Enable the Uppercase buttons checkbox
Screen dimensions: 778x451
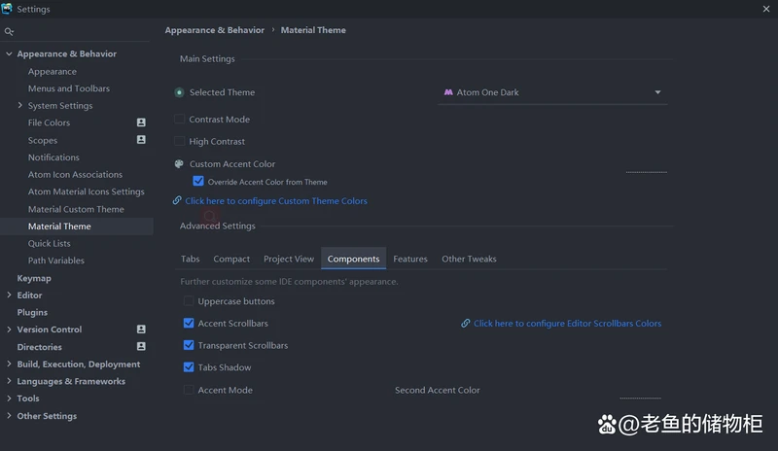189,301
